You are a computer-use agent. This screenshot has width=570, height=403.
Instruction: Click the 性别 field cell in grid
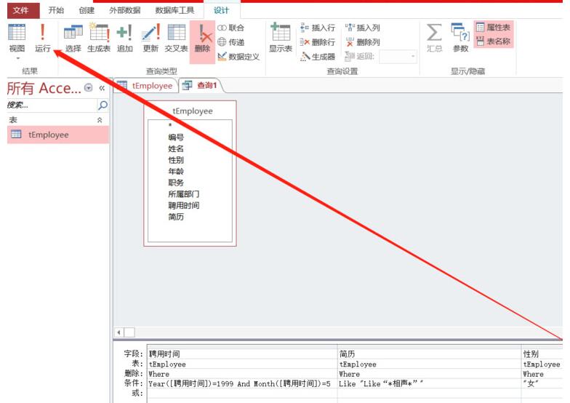(542, 354)
